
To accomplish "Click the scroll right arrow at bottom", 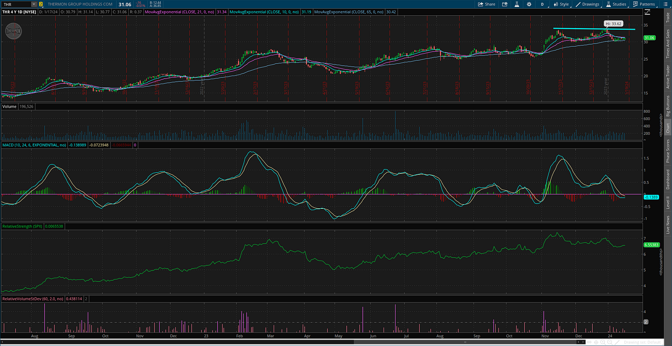I will coord(582,342).
